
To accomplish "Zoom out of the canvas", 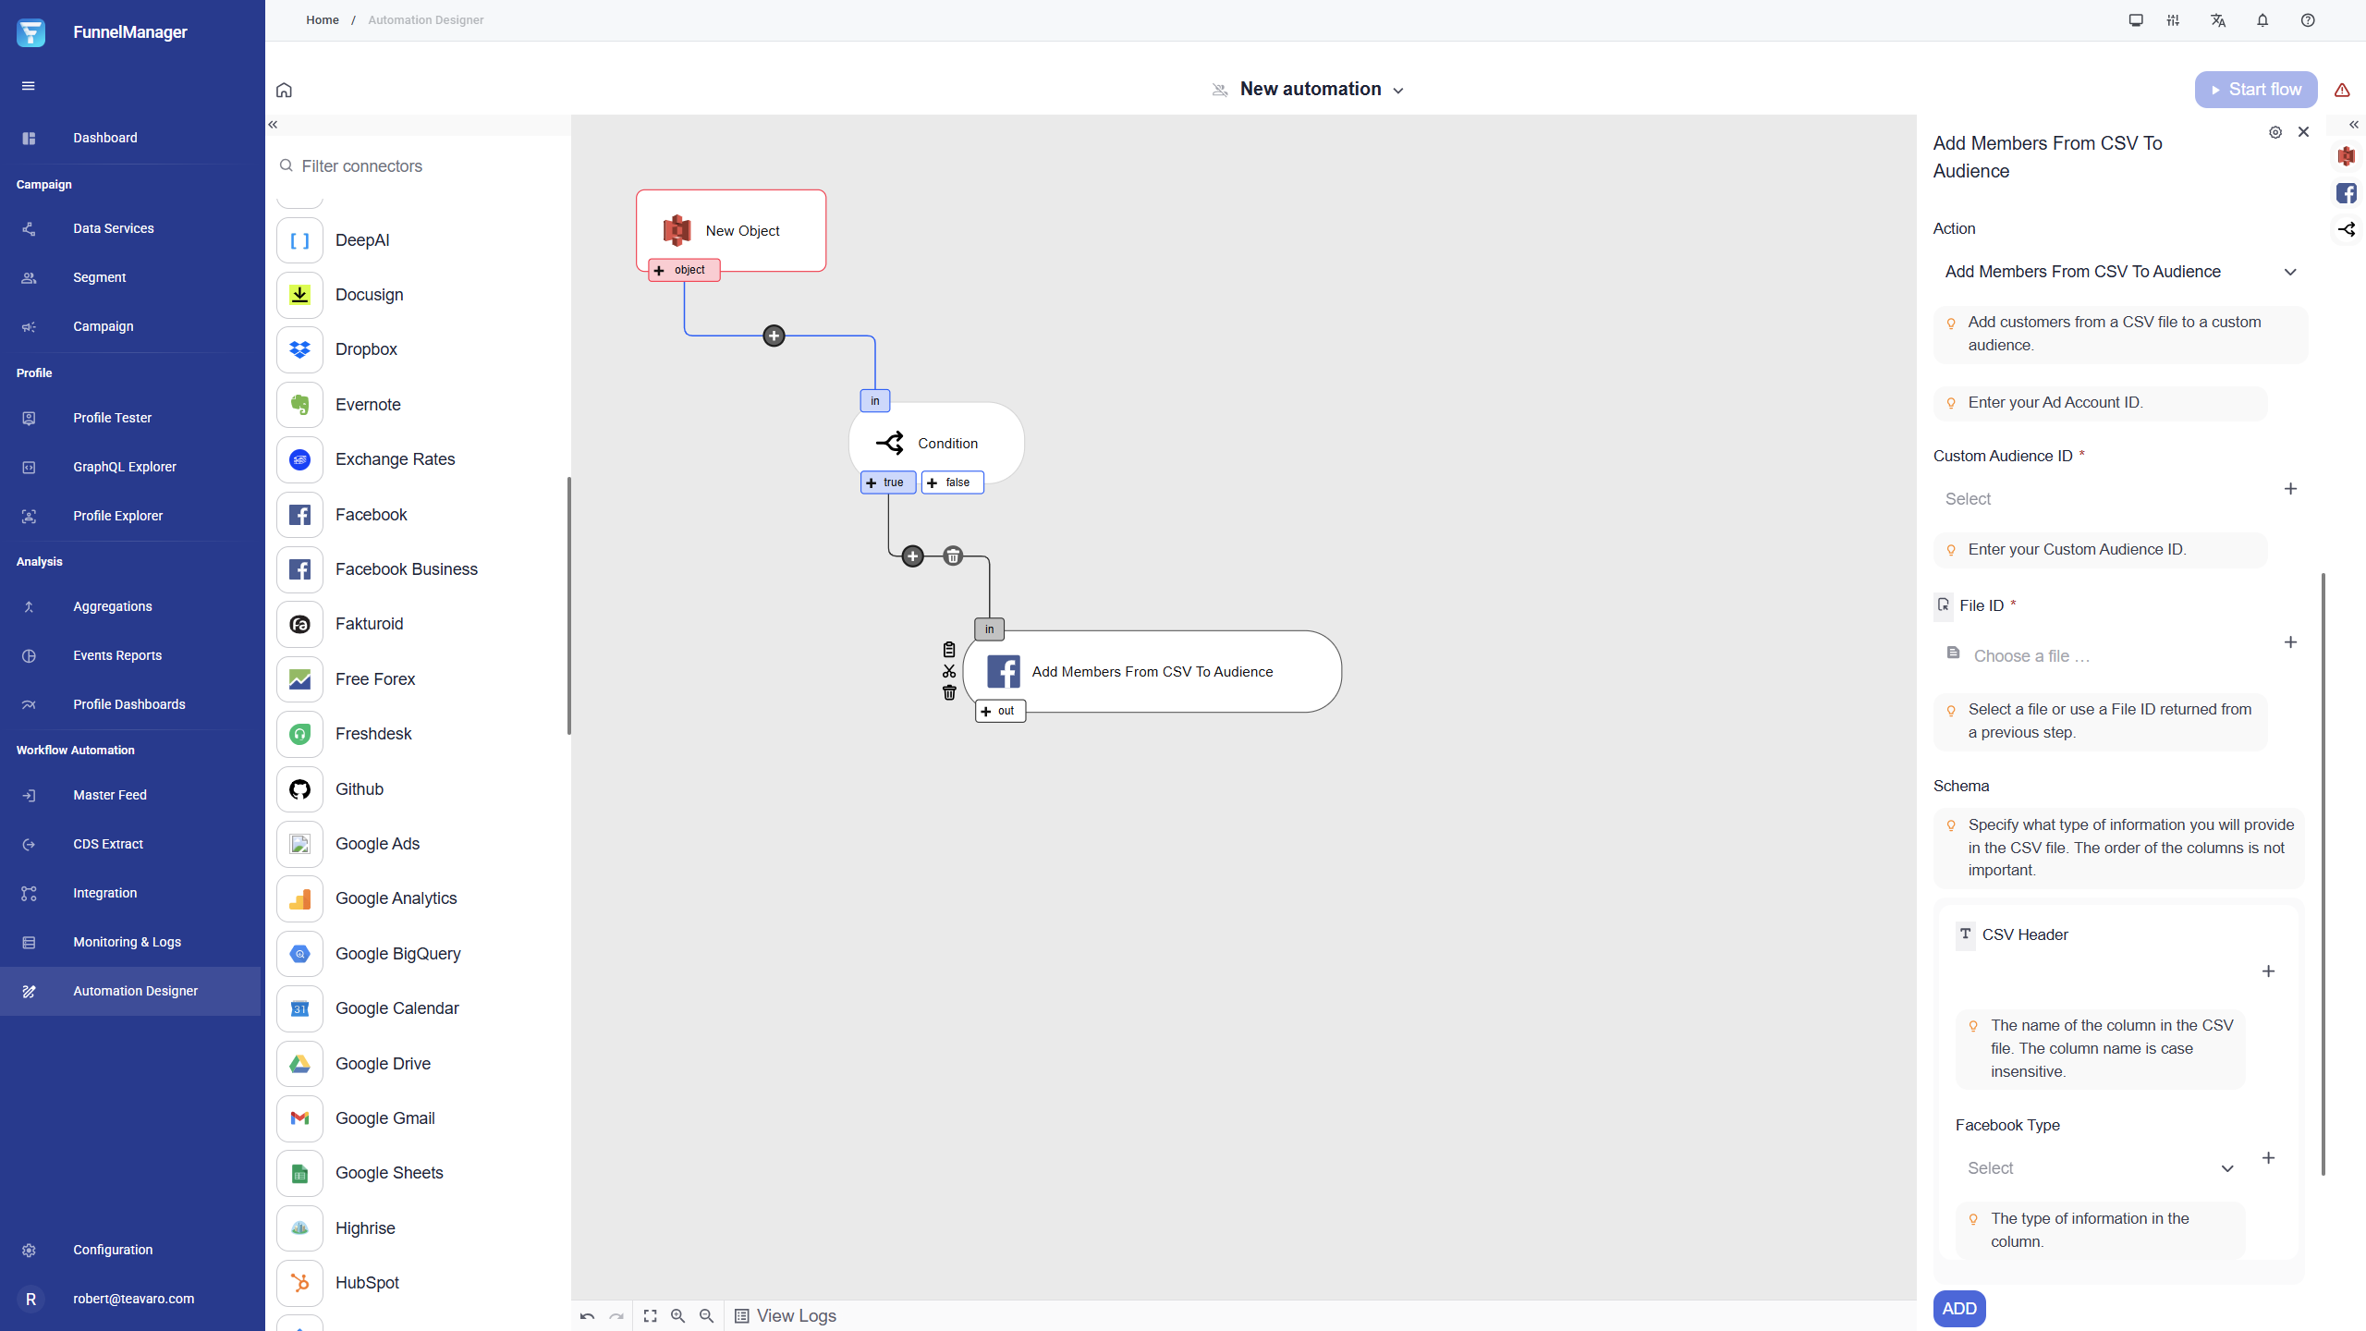I will pos(707,1315).
